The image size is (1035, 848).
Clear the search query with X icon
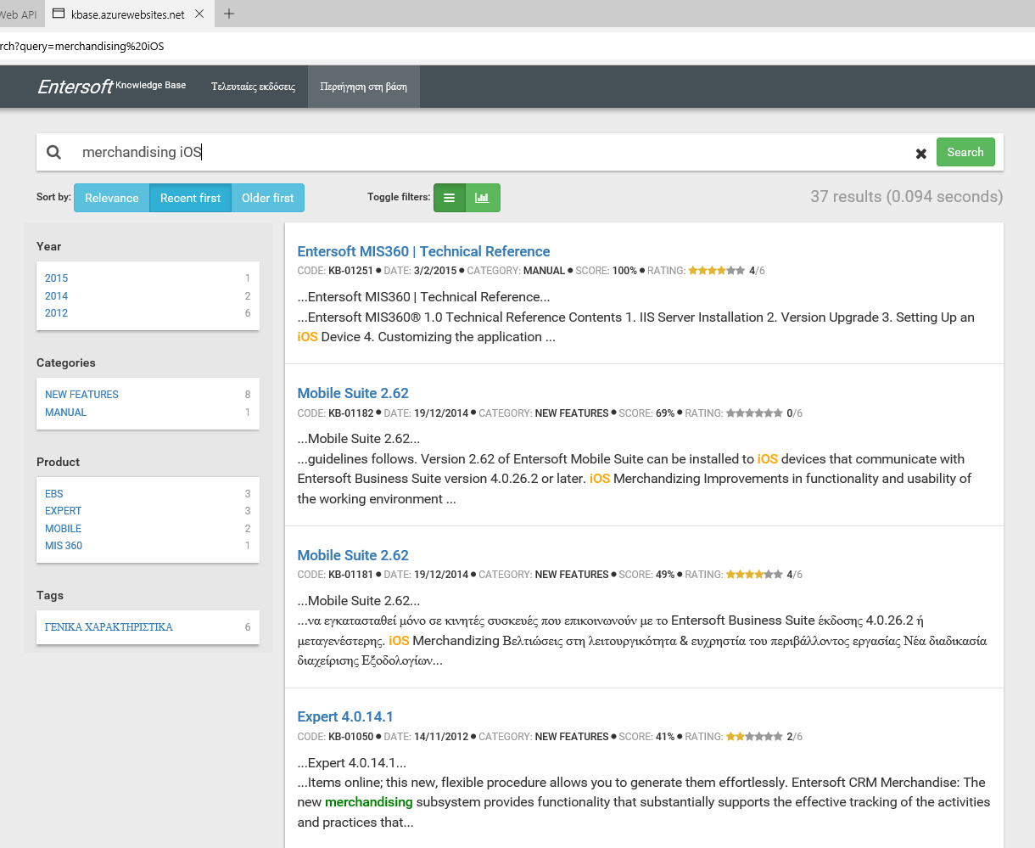click(x=920, y=154)
